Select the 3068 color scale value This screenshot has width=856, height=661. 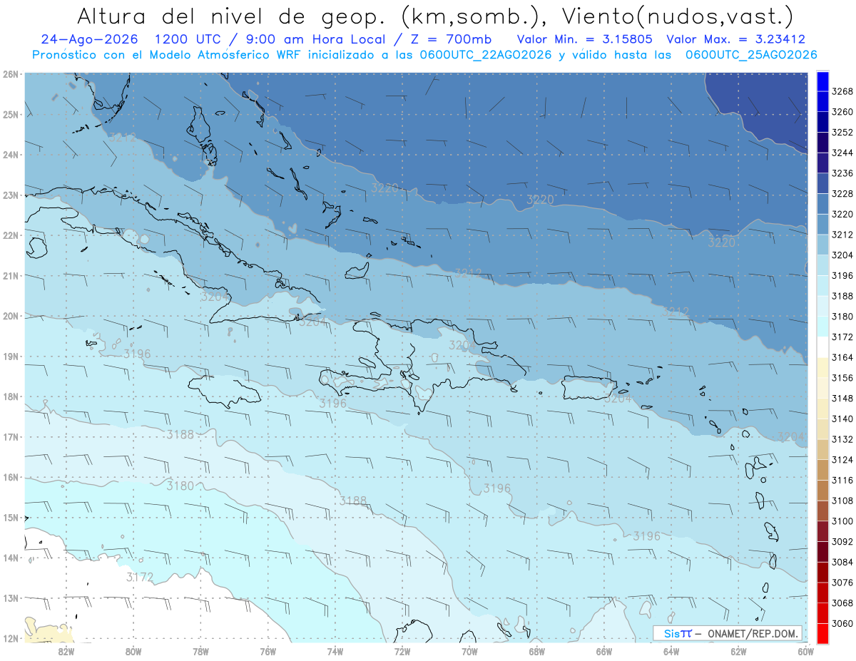(x=842, y=603)
